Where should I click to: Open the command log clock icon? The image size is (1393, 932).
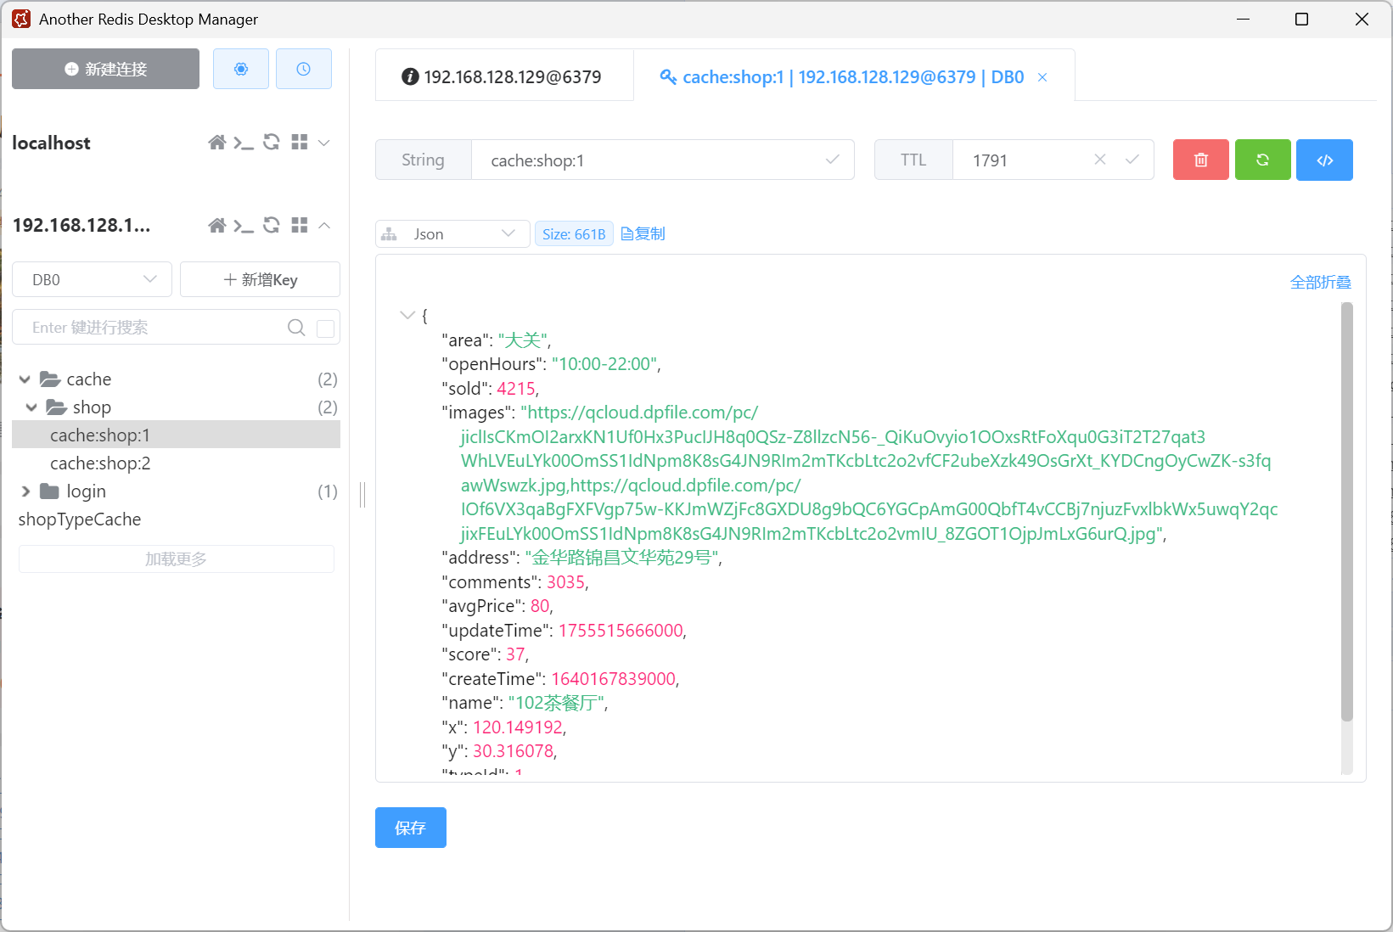[303, 69]
